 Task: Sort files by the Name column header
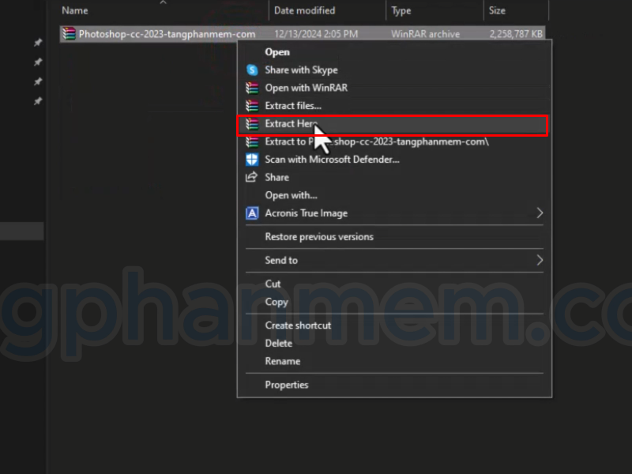coord(75,11)
